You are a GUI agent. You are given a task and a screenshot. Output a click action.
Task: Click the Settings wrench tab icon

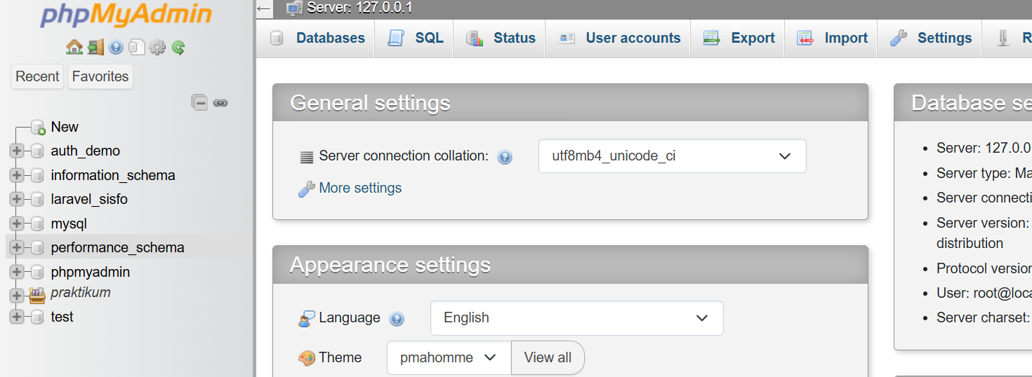click(899, 38)
